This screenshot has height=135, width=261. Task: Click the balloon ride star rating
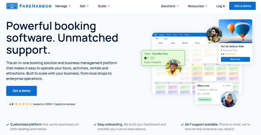[230, 54]
